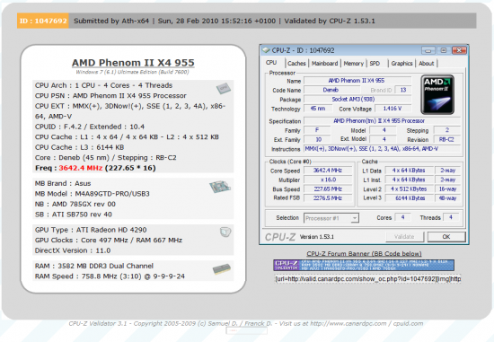Click the motherboard icon beside MB Brand
494x342 pixels.
219,187
